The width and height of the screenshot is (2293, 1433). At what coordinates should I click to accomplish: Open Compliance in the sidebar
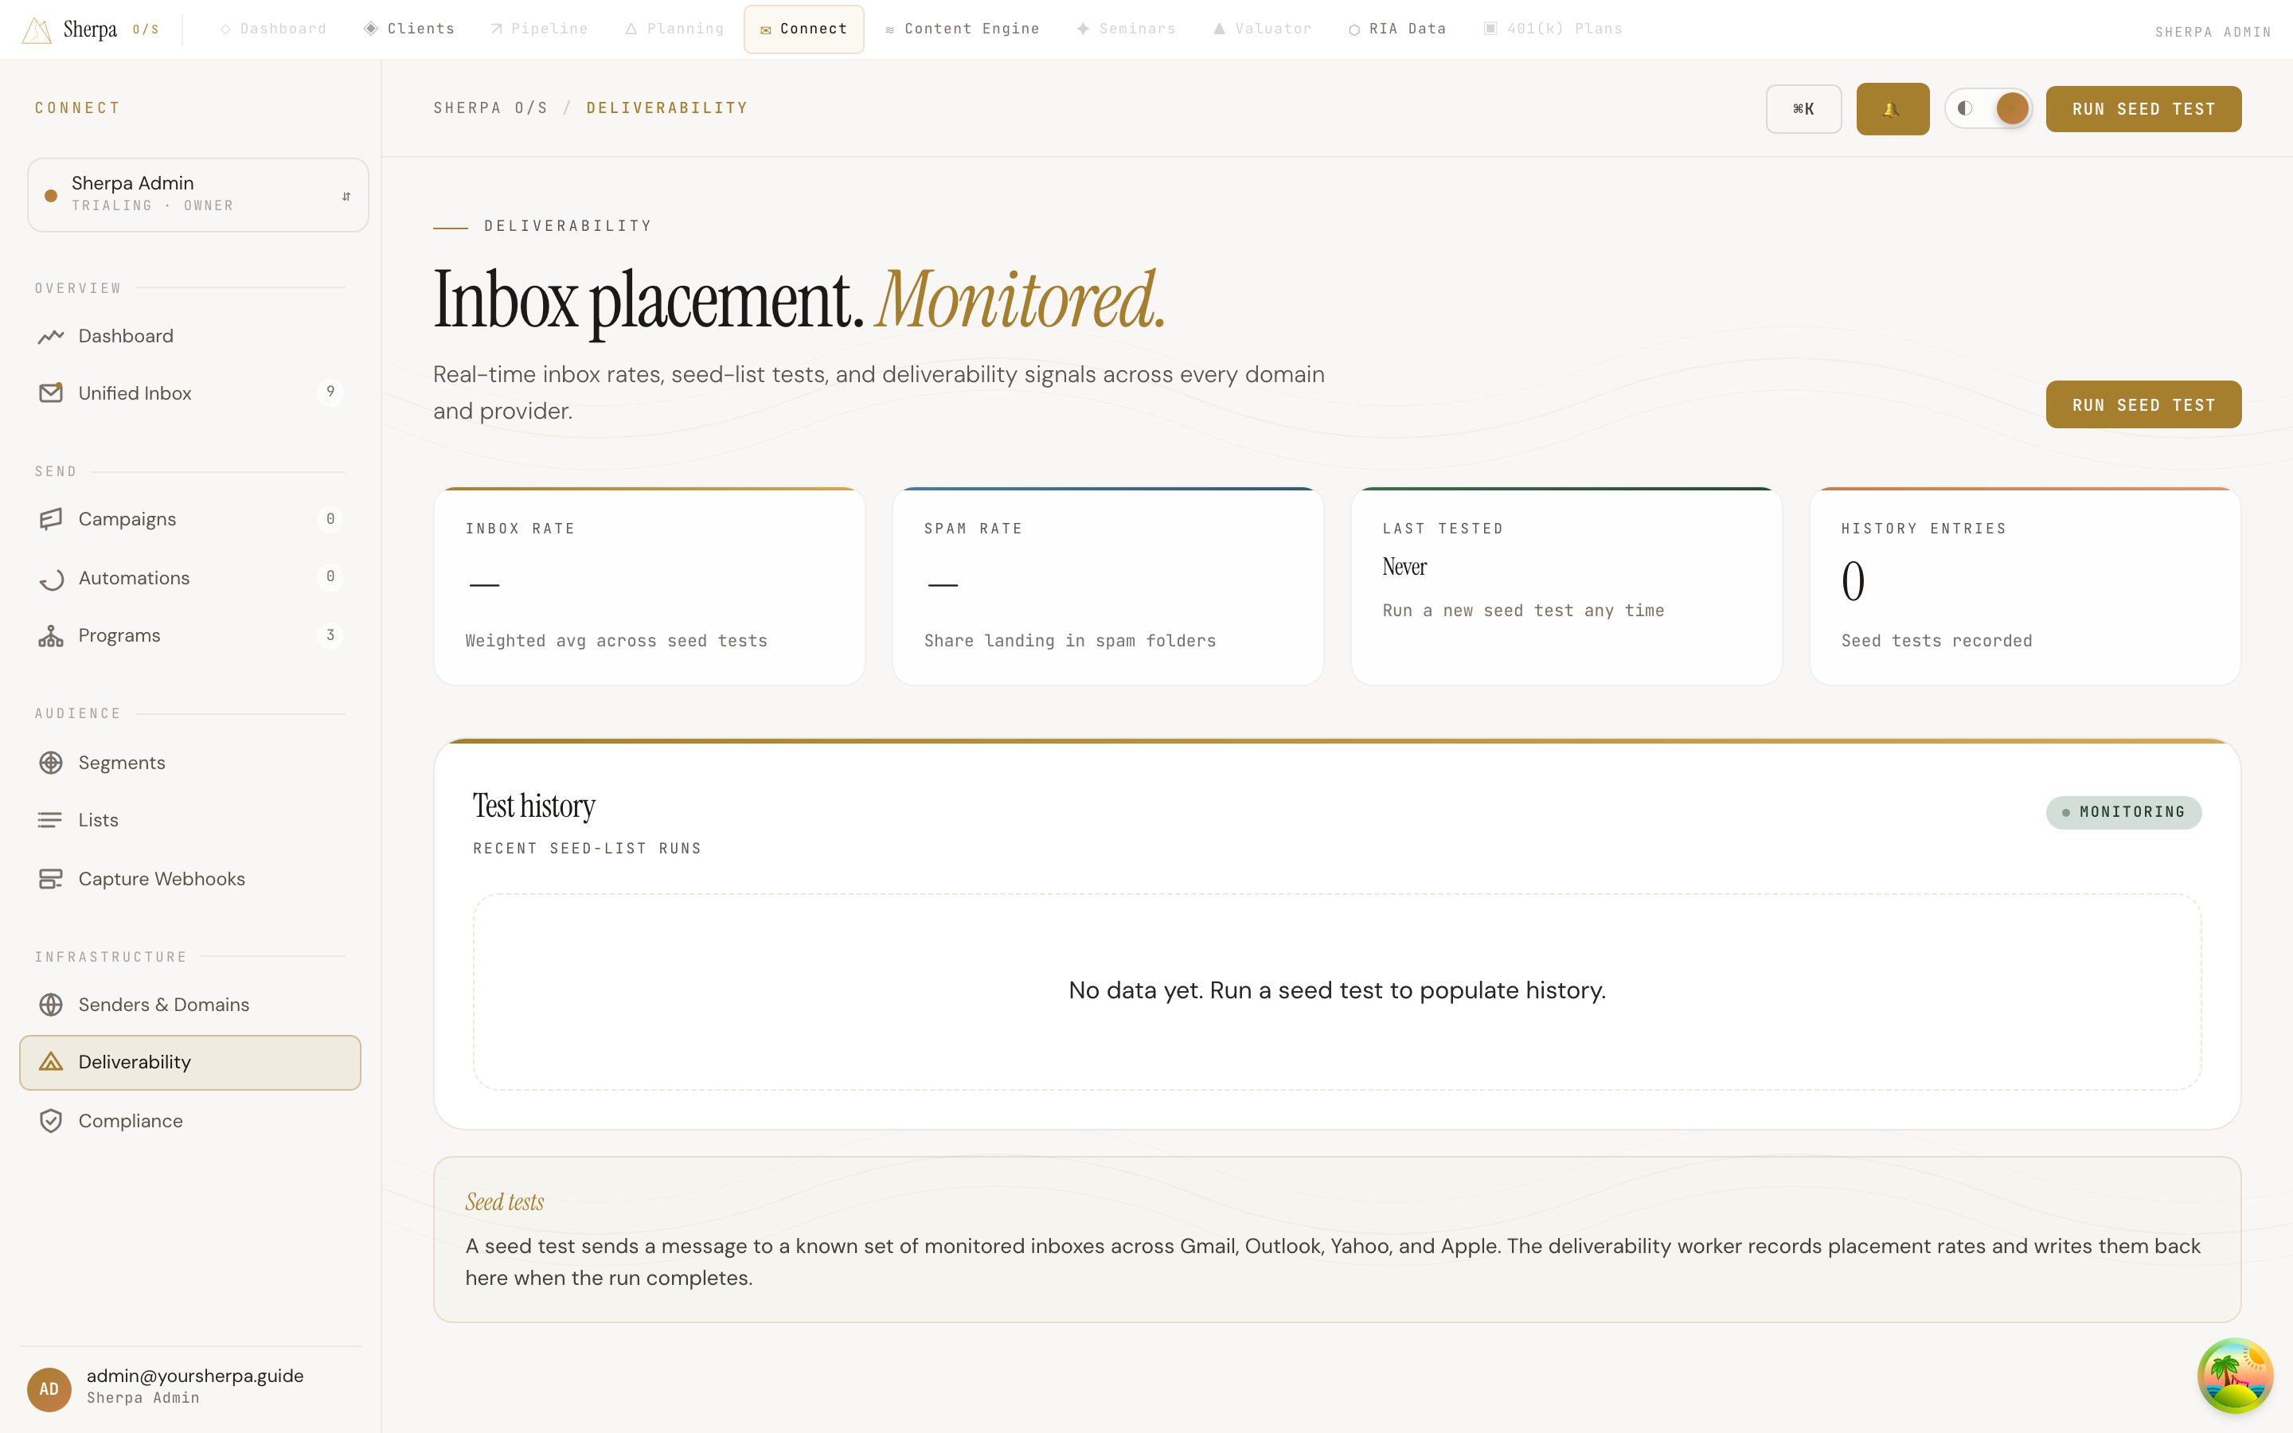(189, 1120)
